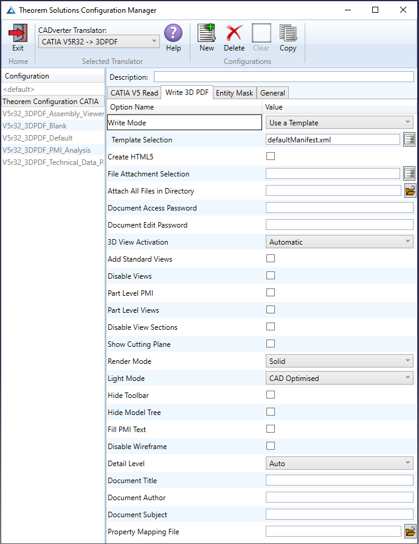This screenshot has width=419, height=544.
Task: Select the <default> configuration
Action: click(53, 89)
